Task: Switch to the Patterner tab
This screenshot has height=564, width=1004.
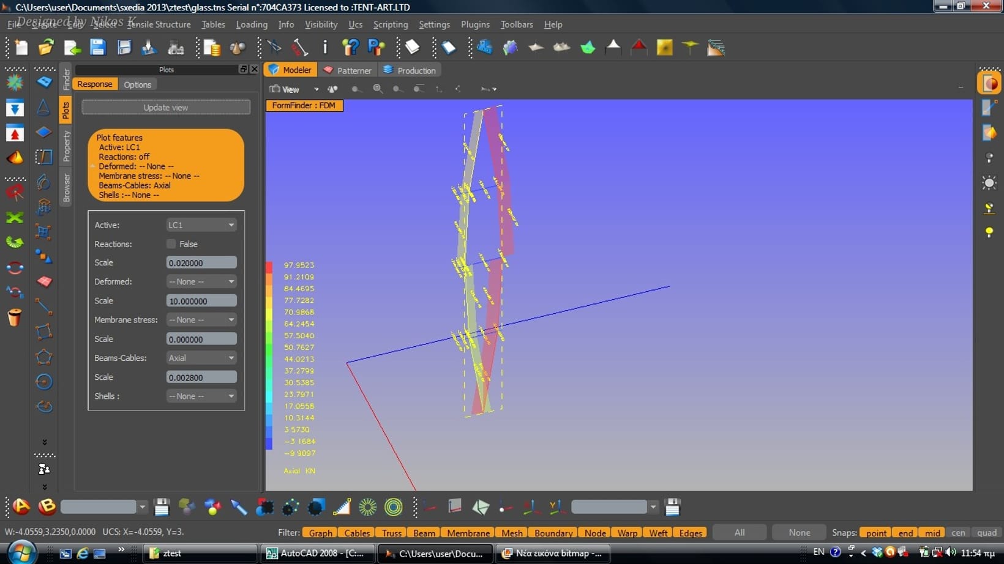Action: coord(348,70)
